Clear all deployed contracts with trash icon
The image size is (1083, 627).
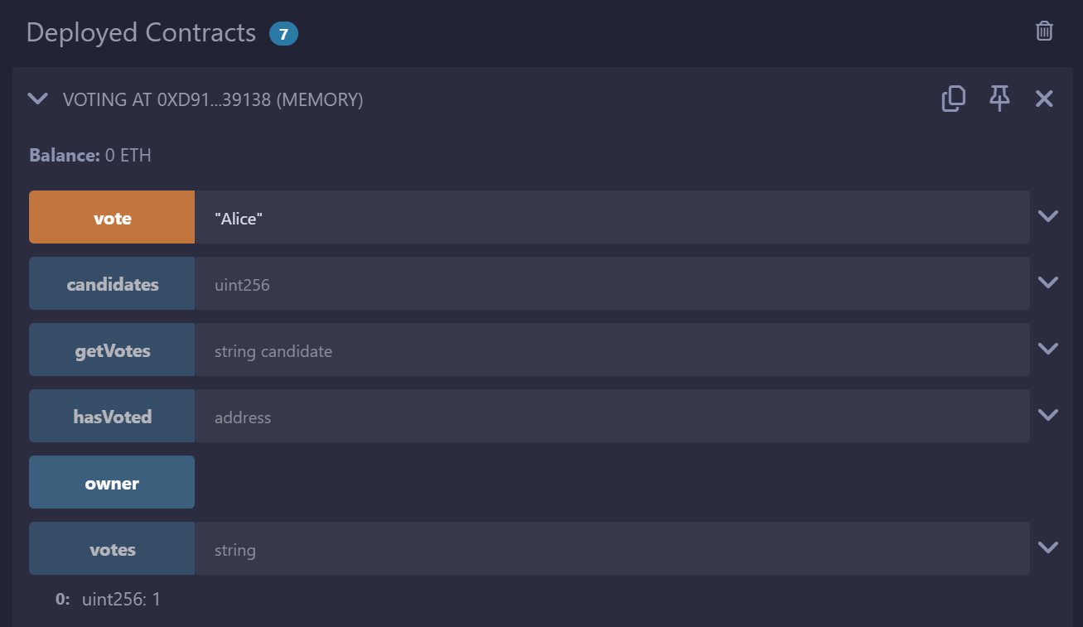[x=1044, y=31]
